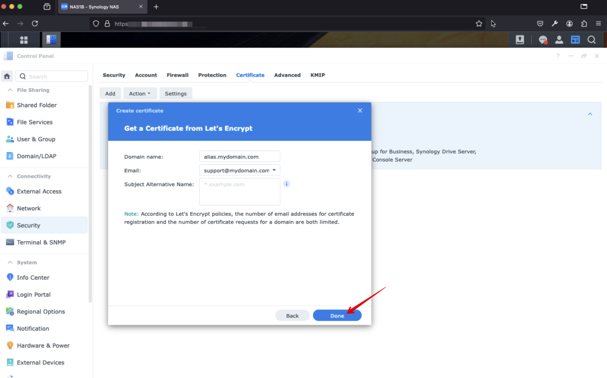The height and width of the screenshot is (378, 607).
Task: Switch to the KMIP tab
Action: point(318,75)
